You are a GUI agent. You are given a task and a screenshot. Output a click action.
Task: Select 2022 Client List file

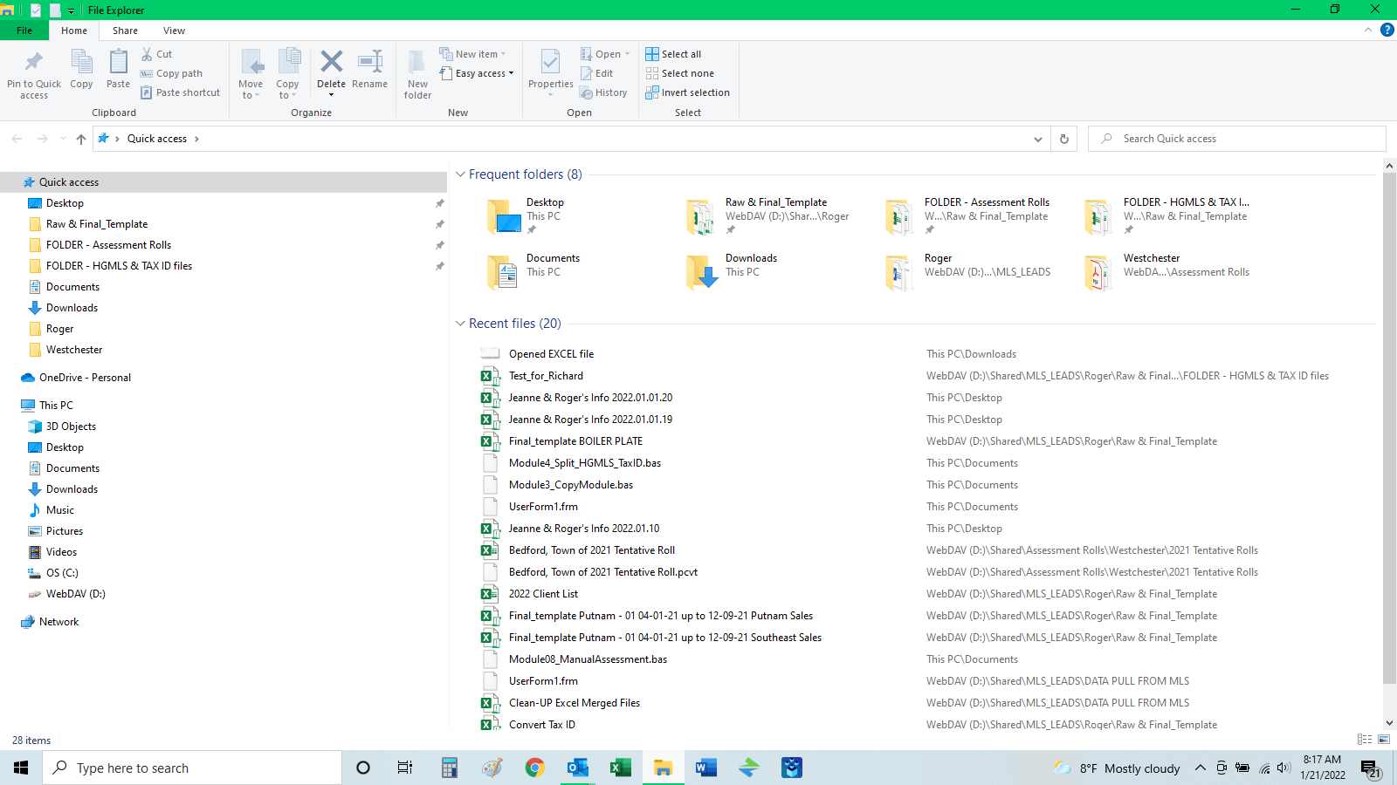[x=543, y=594]
